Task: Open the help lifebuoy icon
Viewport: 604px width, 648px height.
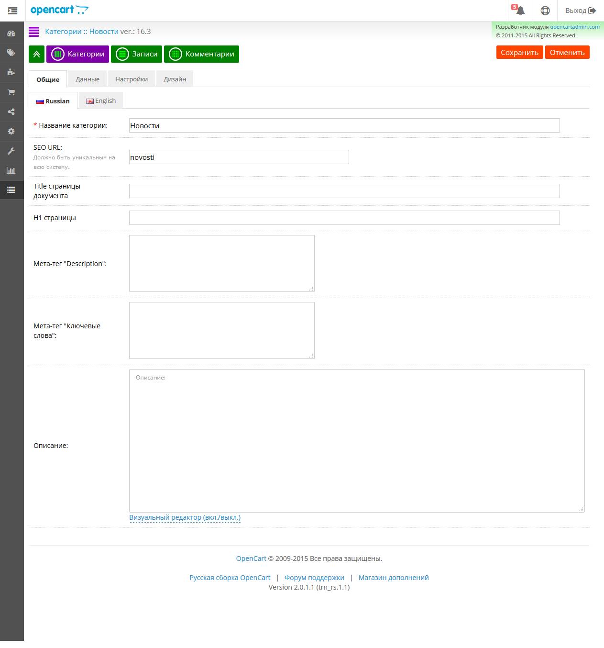Action: point(545,11)
